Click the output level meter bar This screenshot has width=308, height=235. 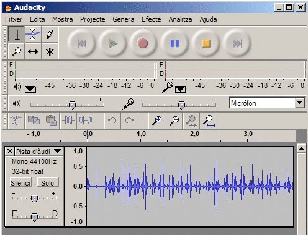tap(85, 70)
